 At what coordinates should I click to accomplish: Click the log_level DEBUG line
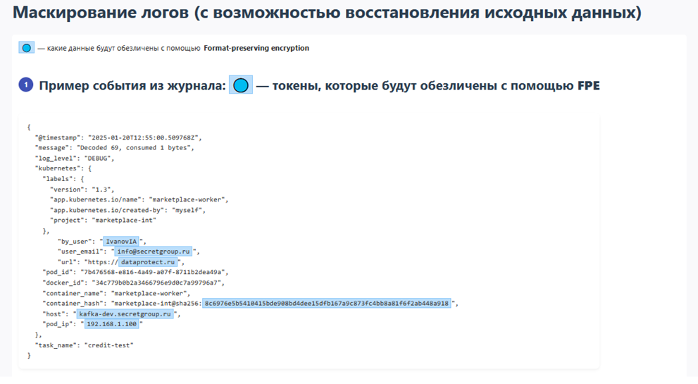pyautogui.click(x=75, y=159)
